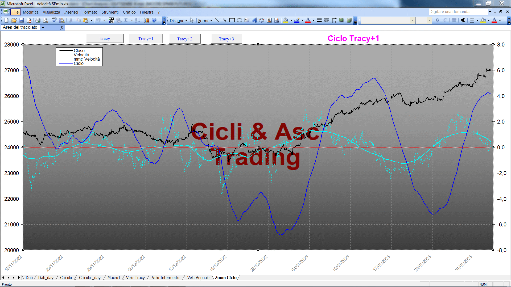Apply the blue line color on the Drawing toolbar

coord(297,20)
